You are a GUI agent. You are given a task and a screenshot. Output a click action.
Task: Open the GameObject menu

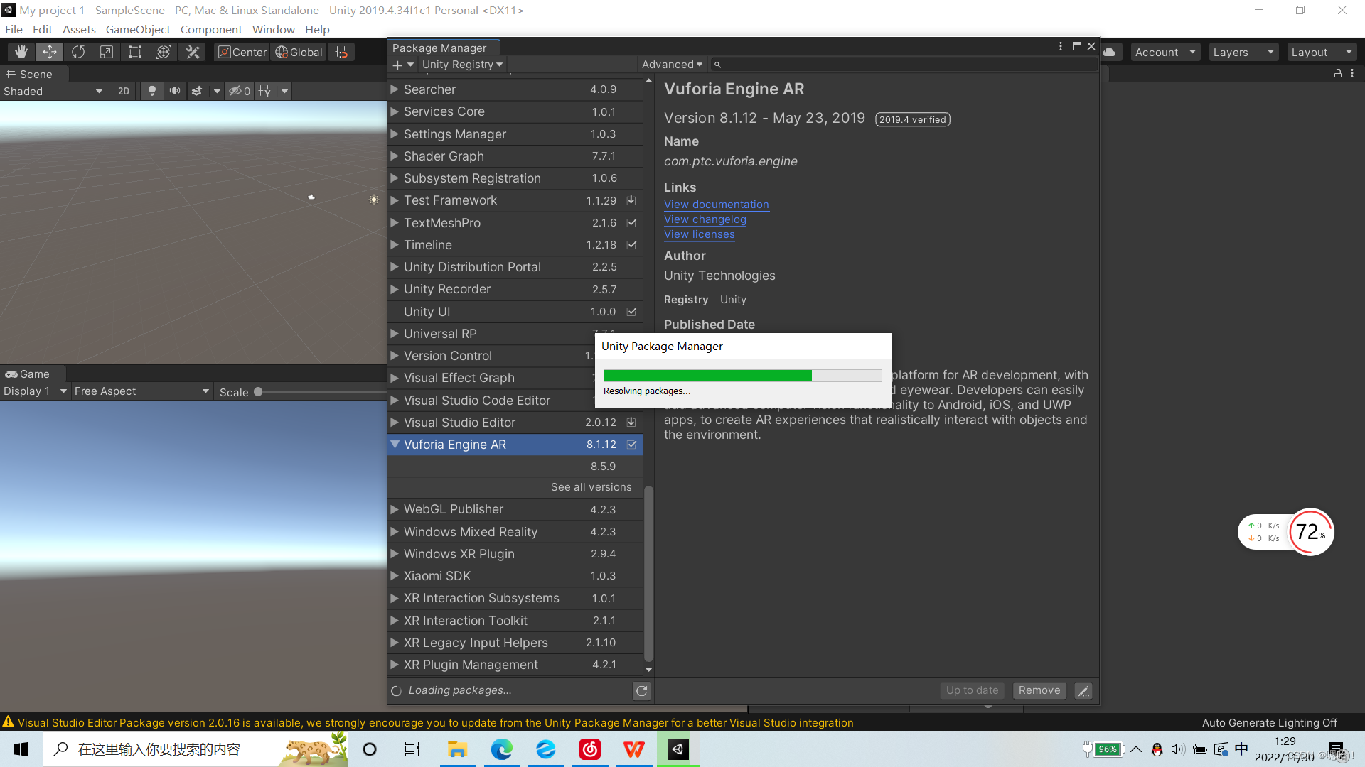click(x=138, y=30)
